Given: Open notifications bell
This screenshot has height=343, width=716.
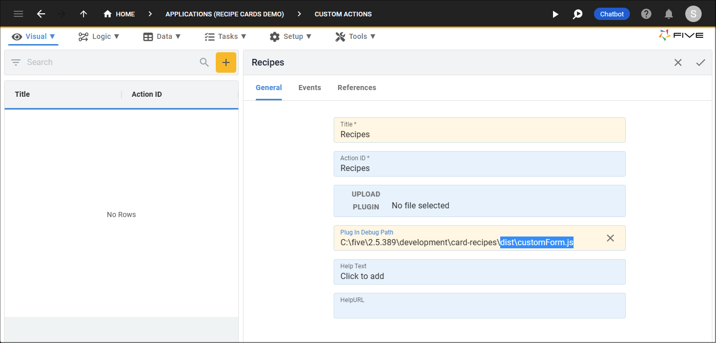Looking at the screenshot, I should tap(669, 14).
